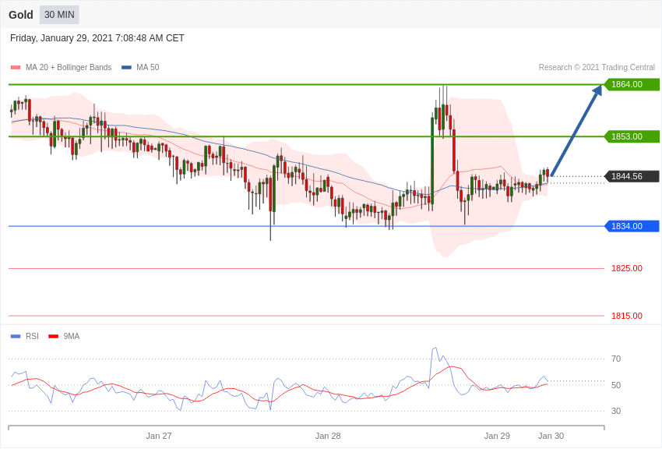Select the MA 20 + Bollinger Bands legend label
Image resolution: width=662 pixels, height=449 pixels.
pos(69,68)
